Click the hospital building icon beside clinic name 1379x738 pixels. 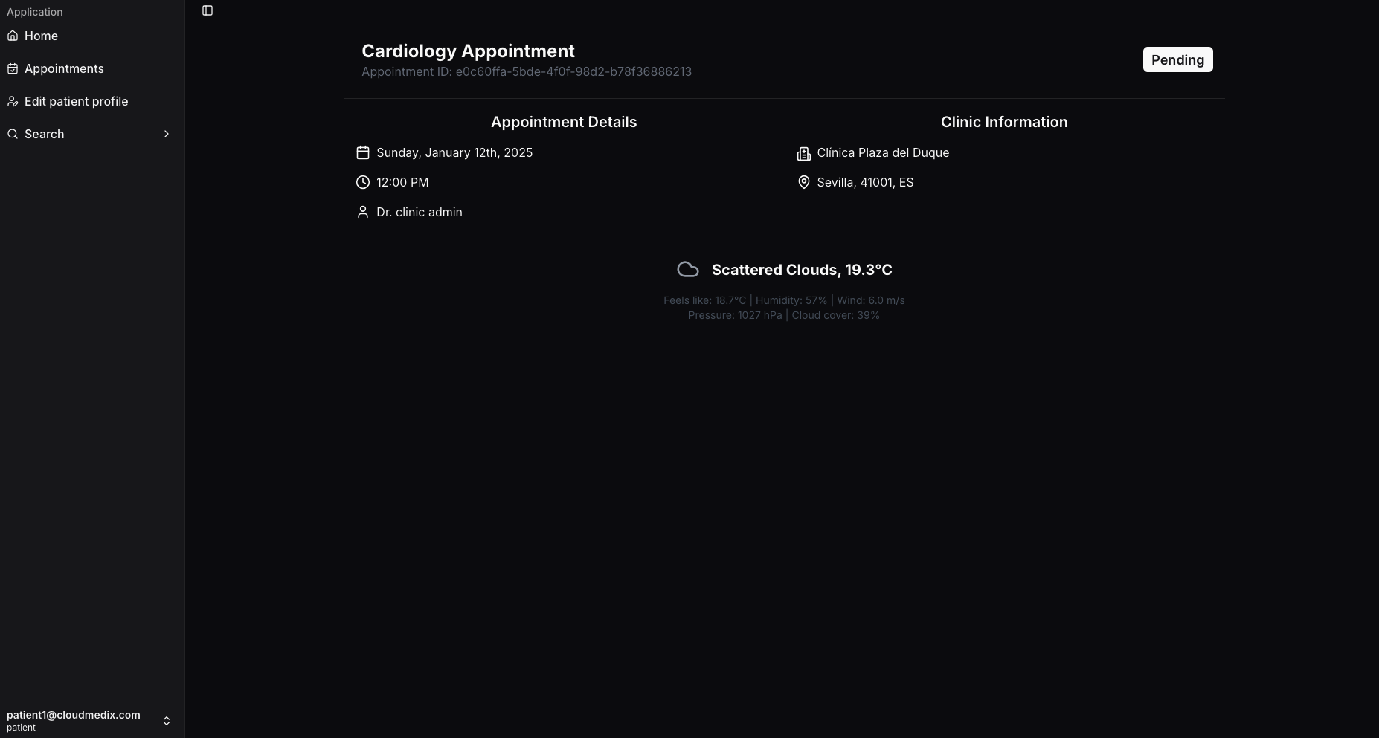[x=803, y=153]
